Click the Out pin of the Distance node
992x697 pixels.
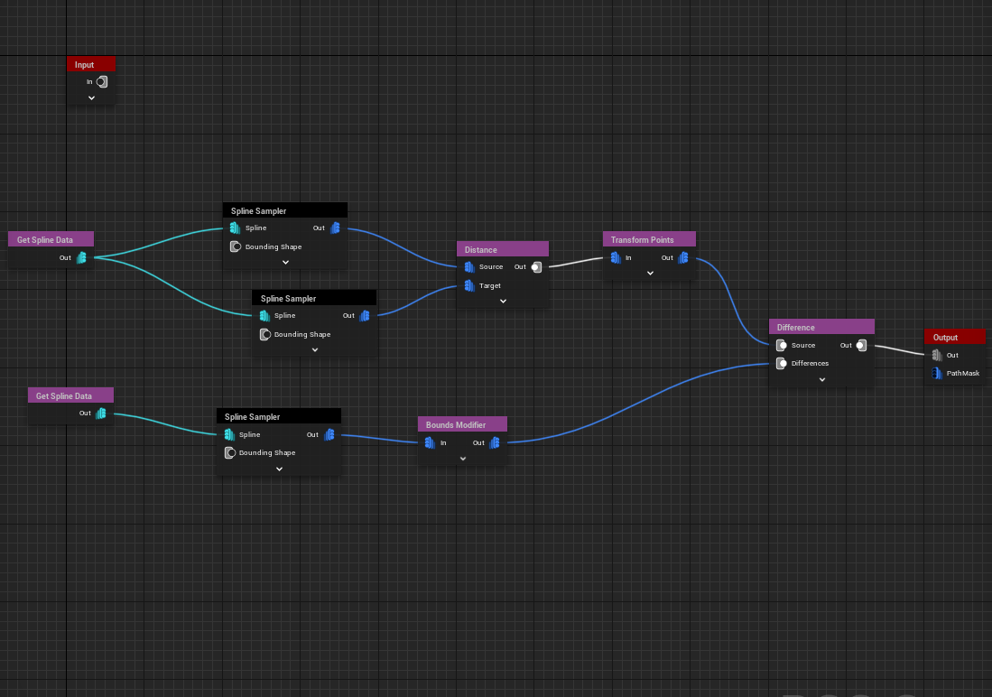(x=536, y=267)
